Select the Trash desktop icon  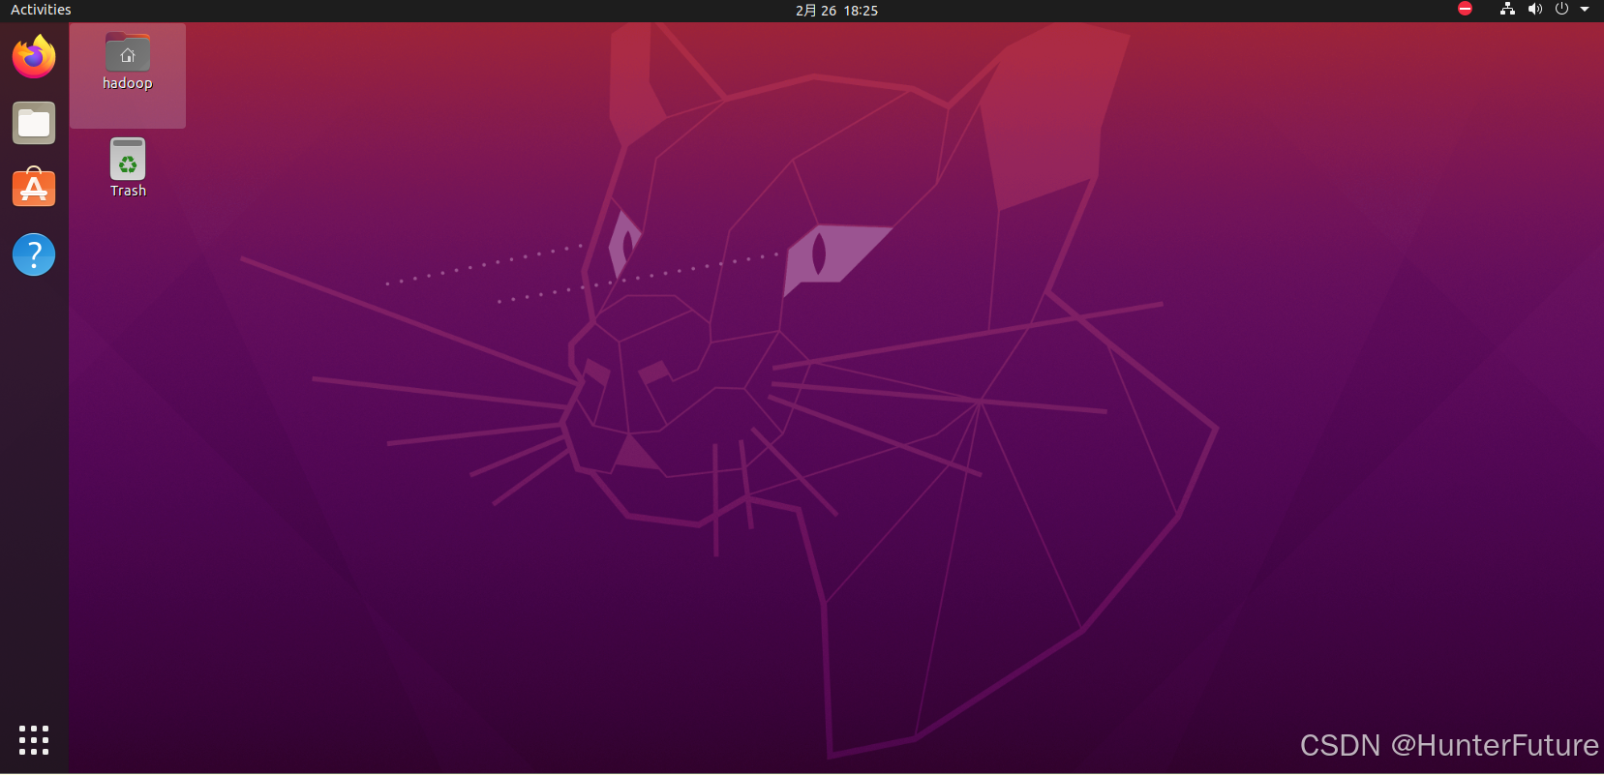point(128,159)
